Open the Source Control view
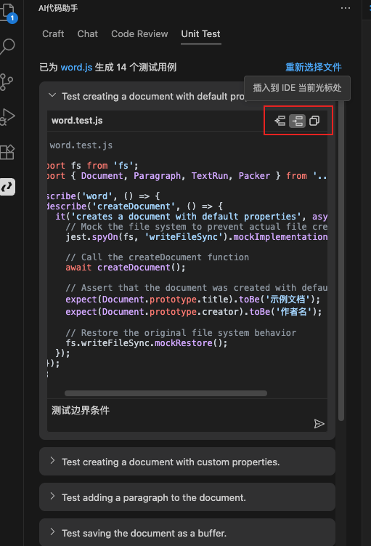This screenshot has height=546, width=371. [x=7, y=82]
